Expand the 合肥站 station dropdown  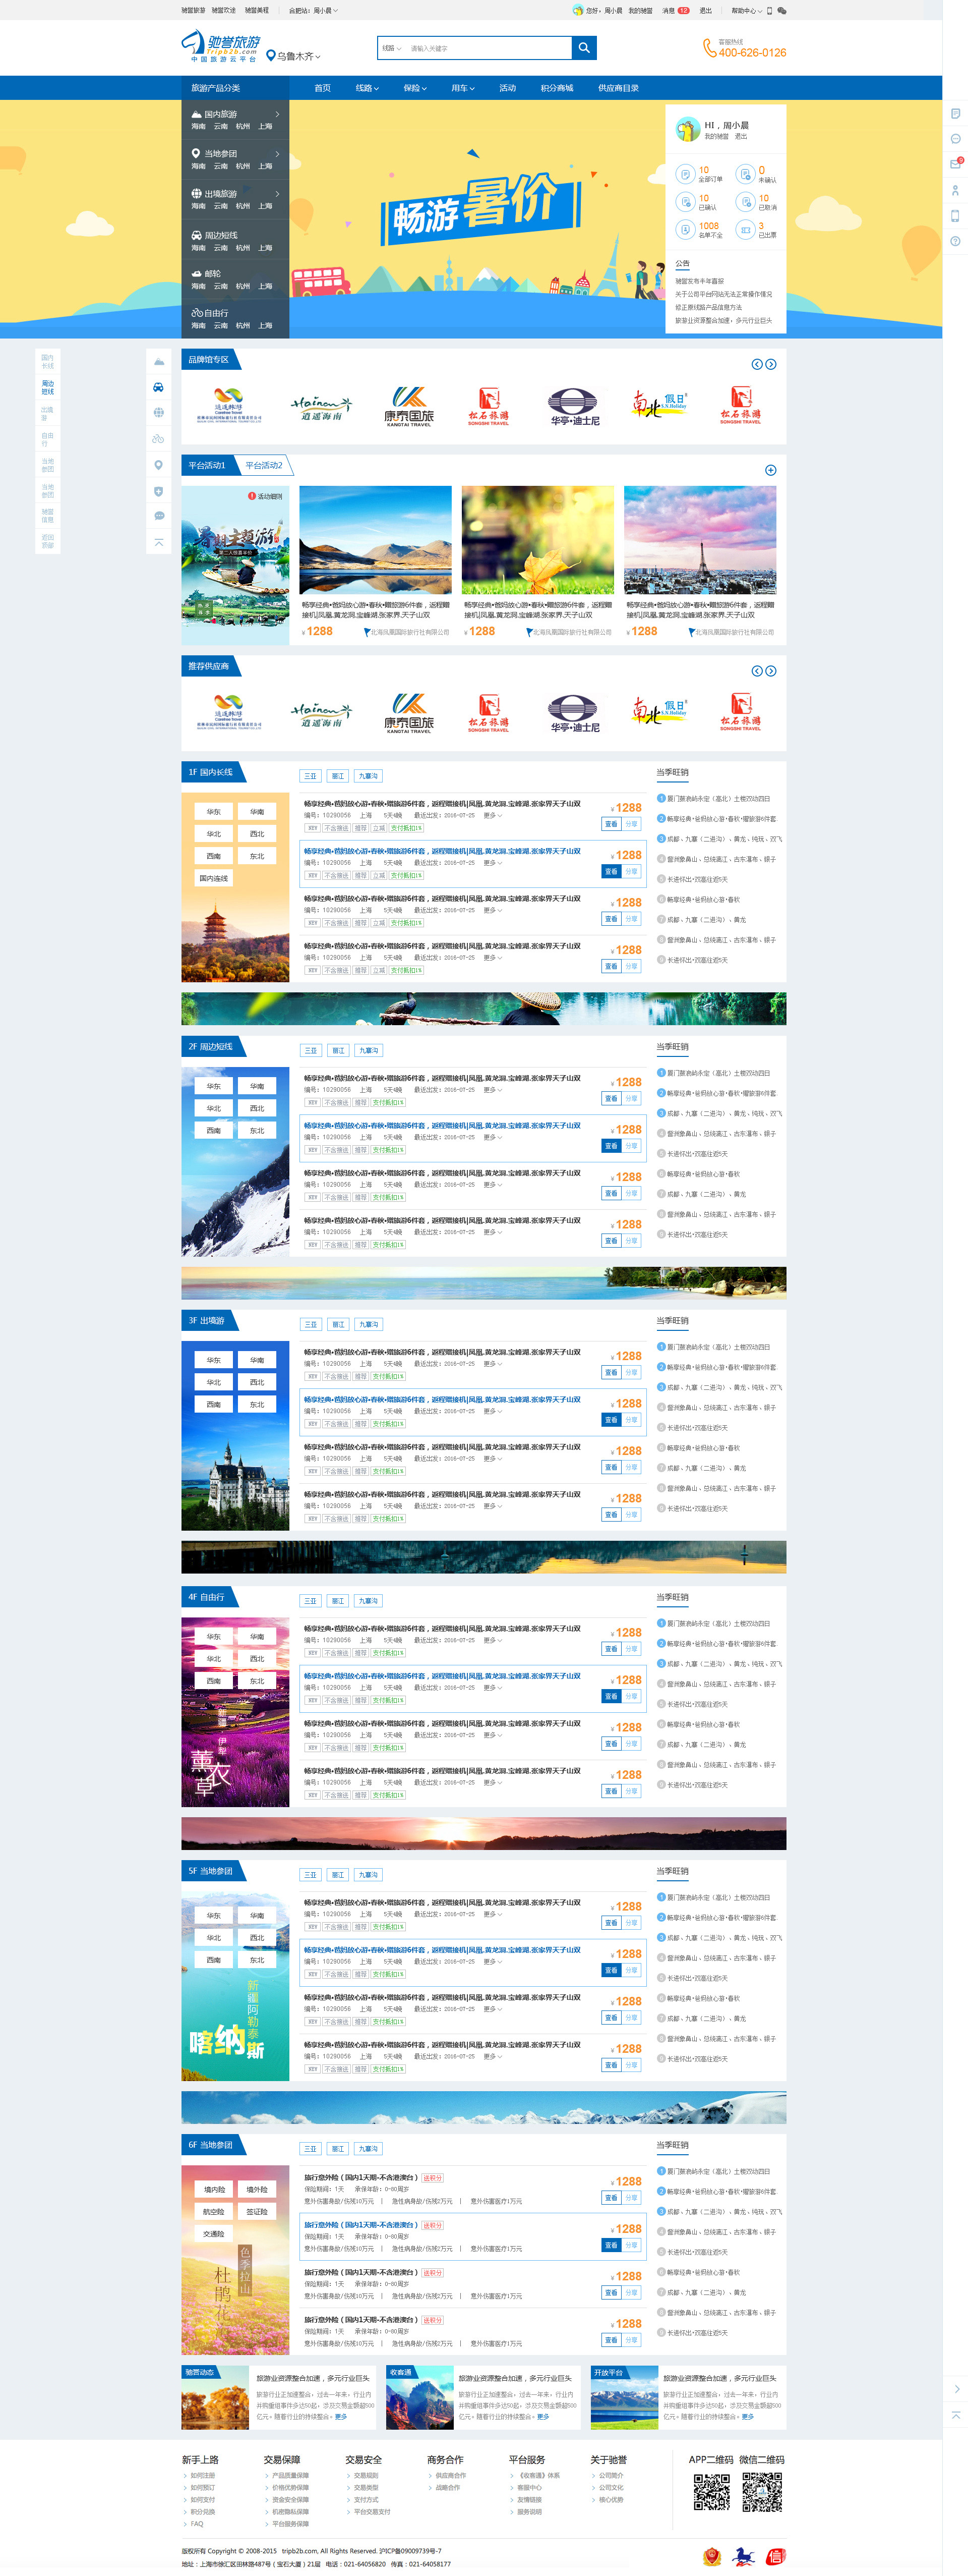click(x=314, y=10)
